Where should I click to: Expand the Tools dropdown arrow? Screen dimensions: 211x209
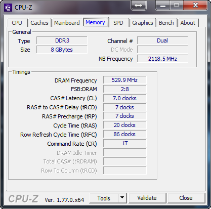pyautogui.click(x=122, y=198)
